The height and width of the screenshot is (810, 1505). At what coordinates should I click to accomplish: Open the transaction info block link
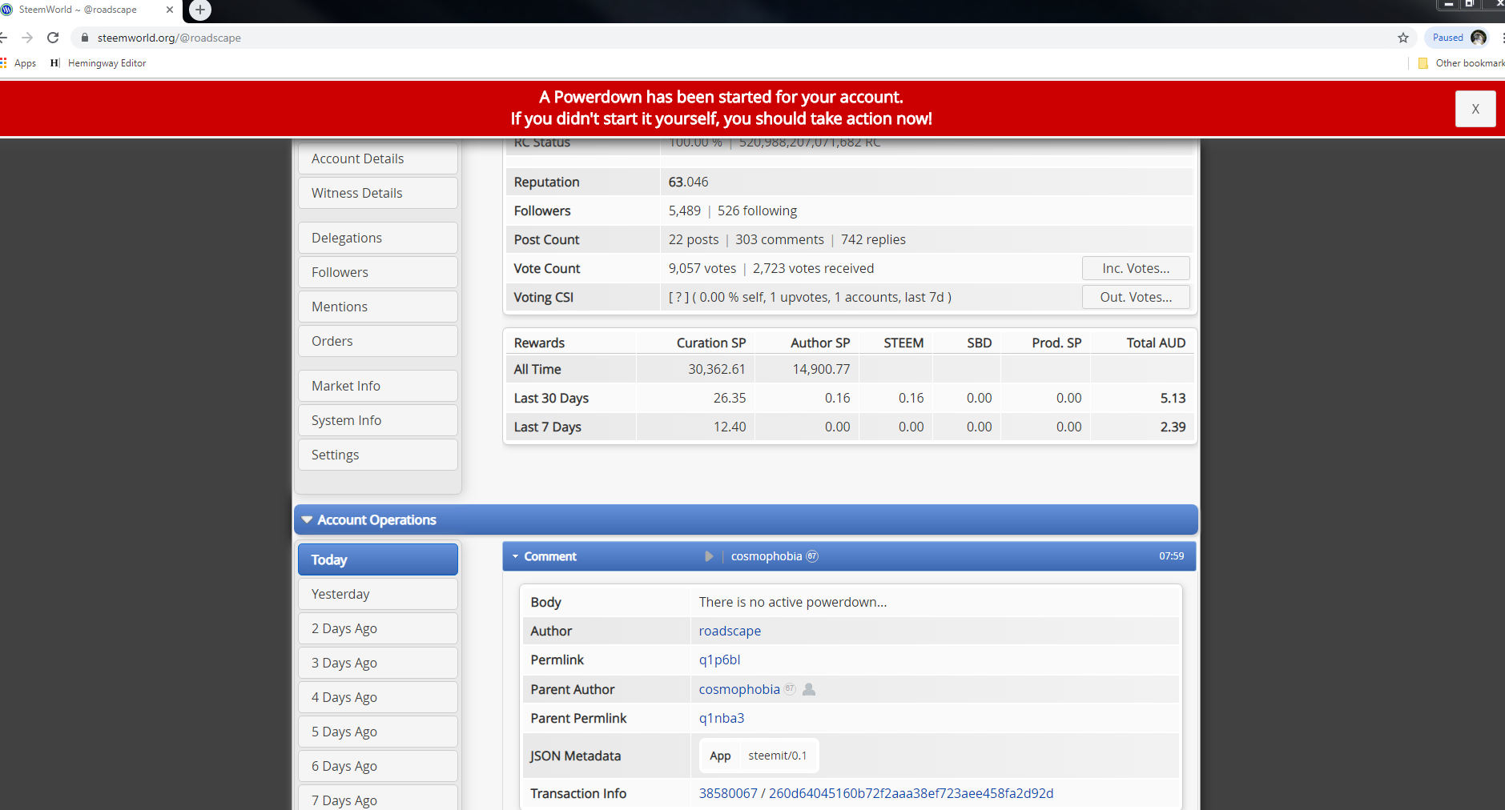pos(728,793)
